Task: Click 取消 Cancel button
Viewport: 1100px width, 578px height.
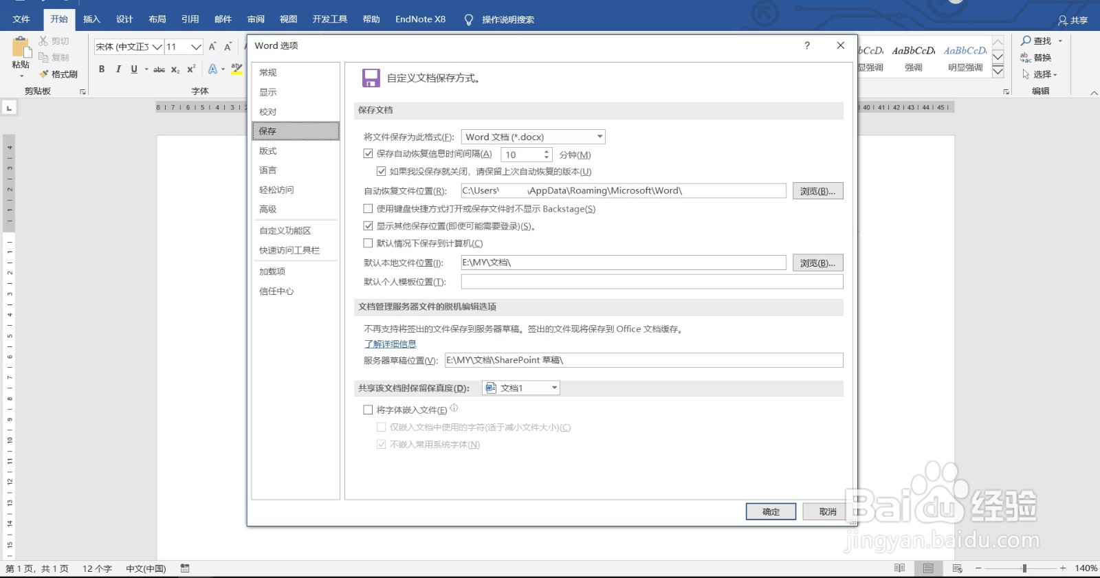Action: (827, 511)
